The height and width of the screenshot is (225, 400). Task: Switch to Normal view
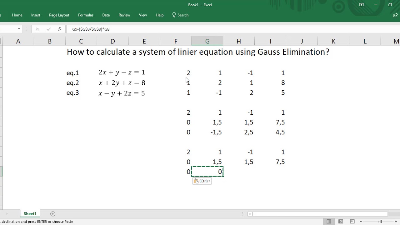coord(329,222)
